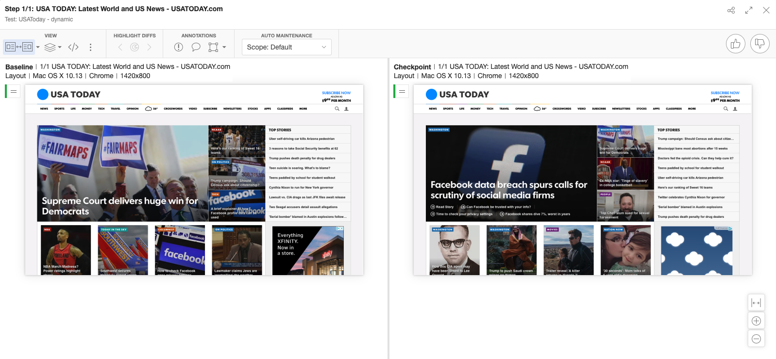The image size is (776, 359).
Task: Click the share icon
Action: pos(731,10)
